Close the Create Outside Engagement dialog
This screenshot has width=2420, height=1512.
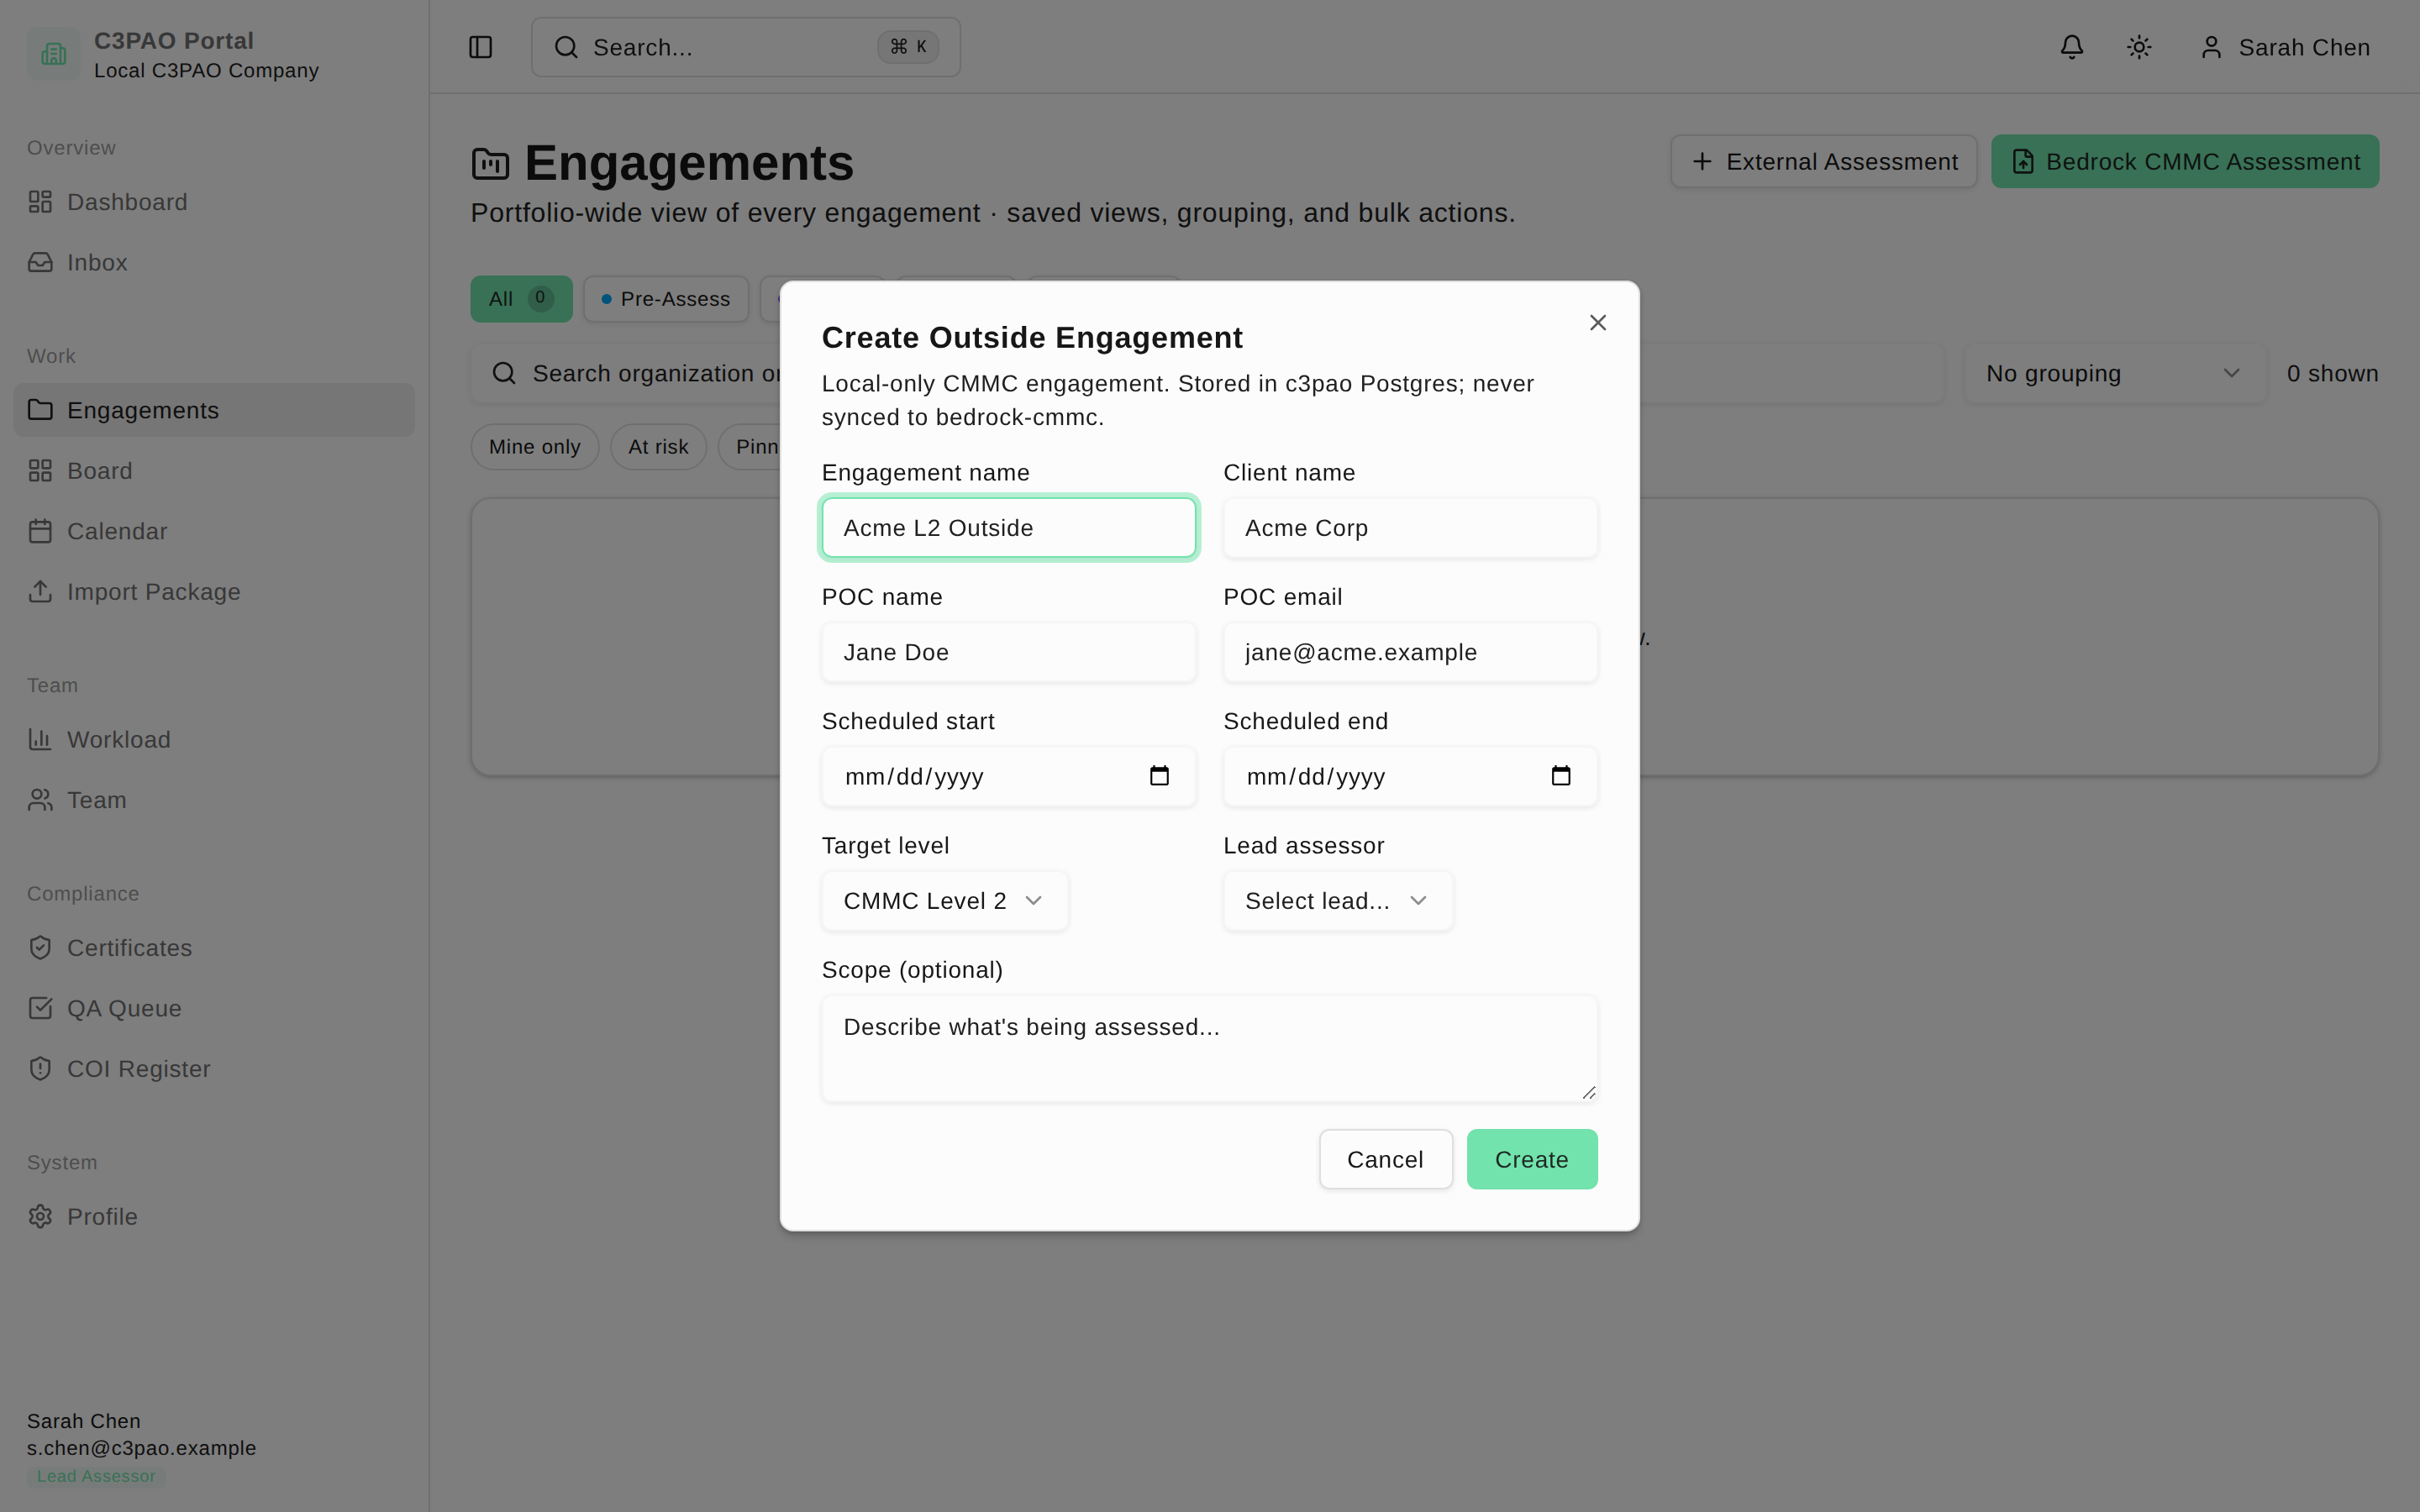click(x=1597, y=322)
